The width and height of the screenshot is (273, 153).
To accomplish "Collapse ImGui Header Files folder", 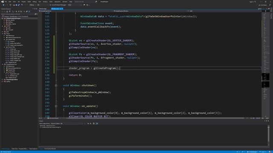I will pos(4,39).
